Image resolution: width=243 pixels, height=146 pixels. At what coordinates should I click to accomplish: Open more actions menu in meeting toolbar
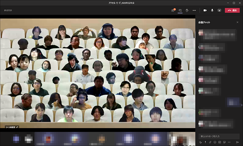(x=194, y=11)
